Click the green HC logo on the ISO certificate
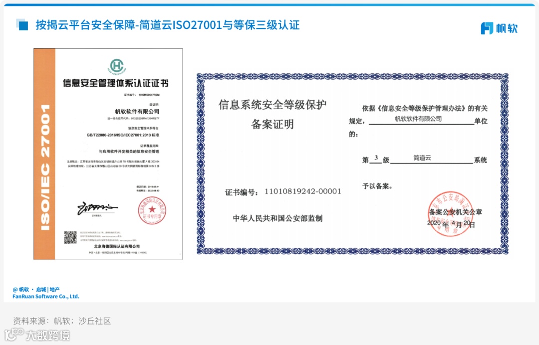Viewport: 539px width, 345px height. [x=117, y=66]
